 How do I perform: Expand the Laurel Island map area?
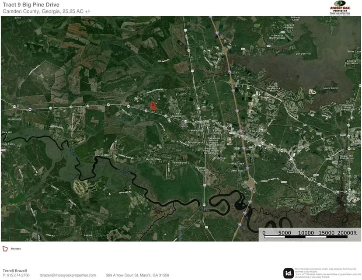(330, 88)
